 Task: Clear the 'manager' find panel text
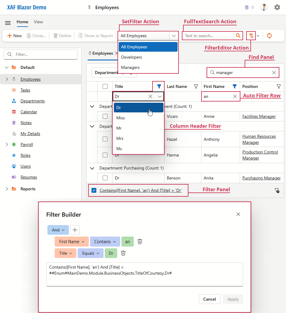pos(274,73)
